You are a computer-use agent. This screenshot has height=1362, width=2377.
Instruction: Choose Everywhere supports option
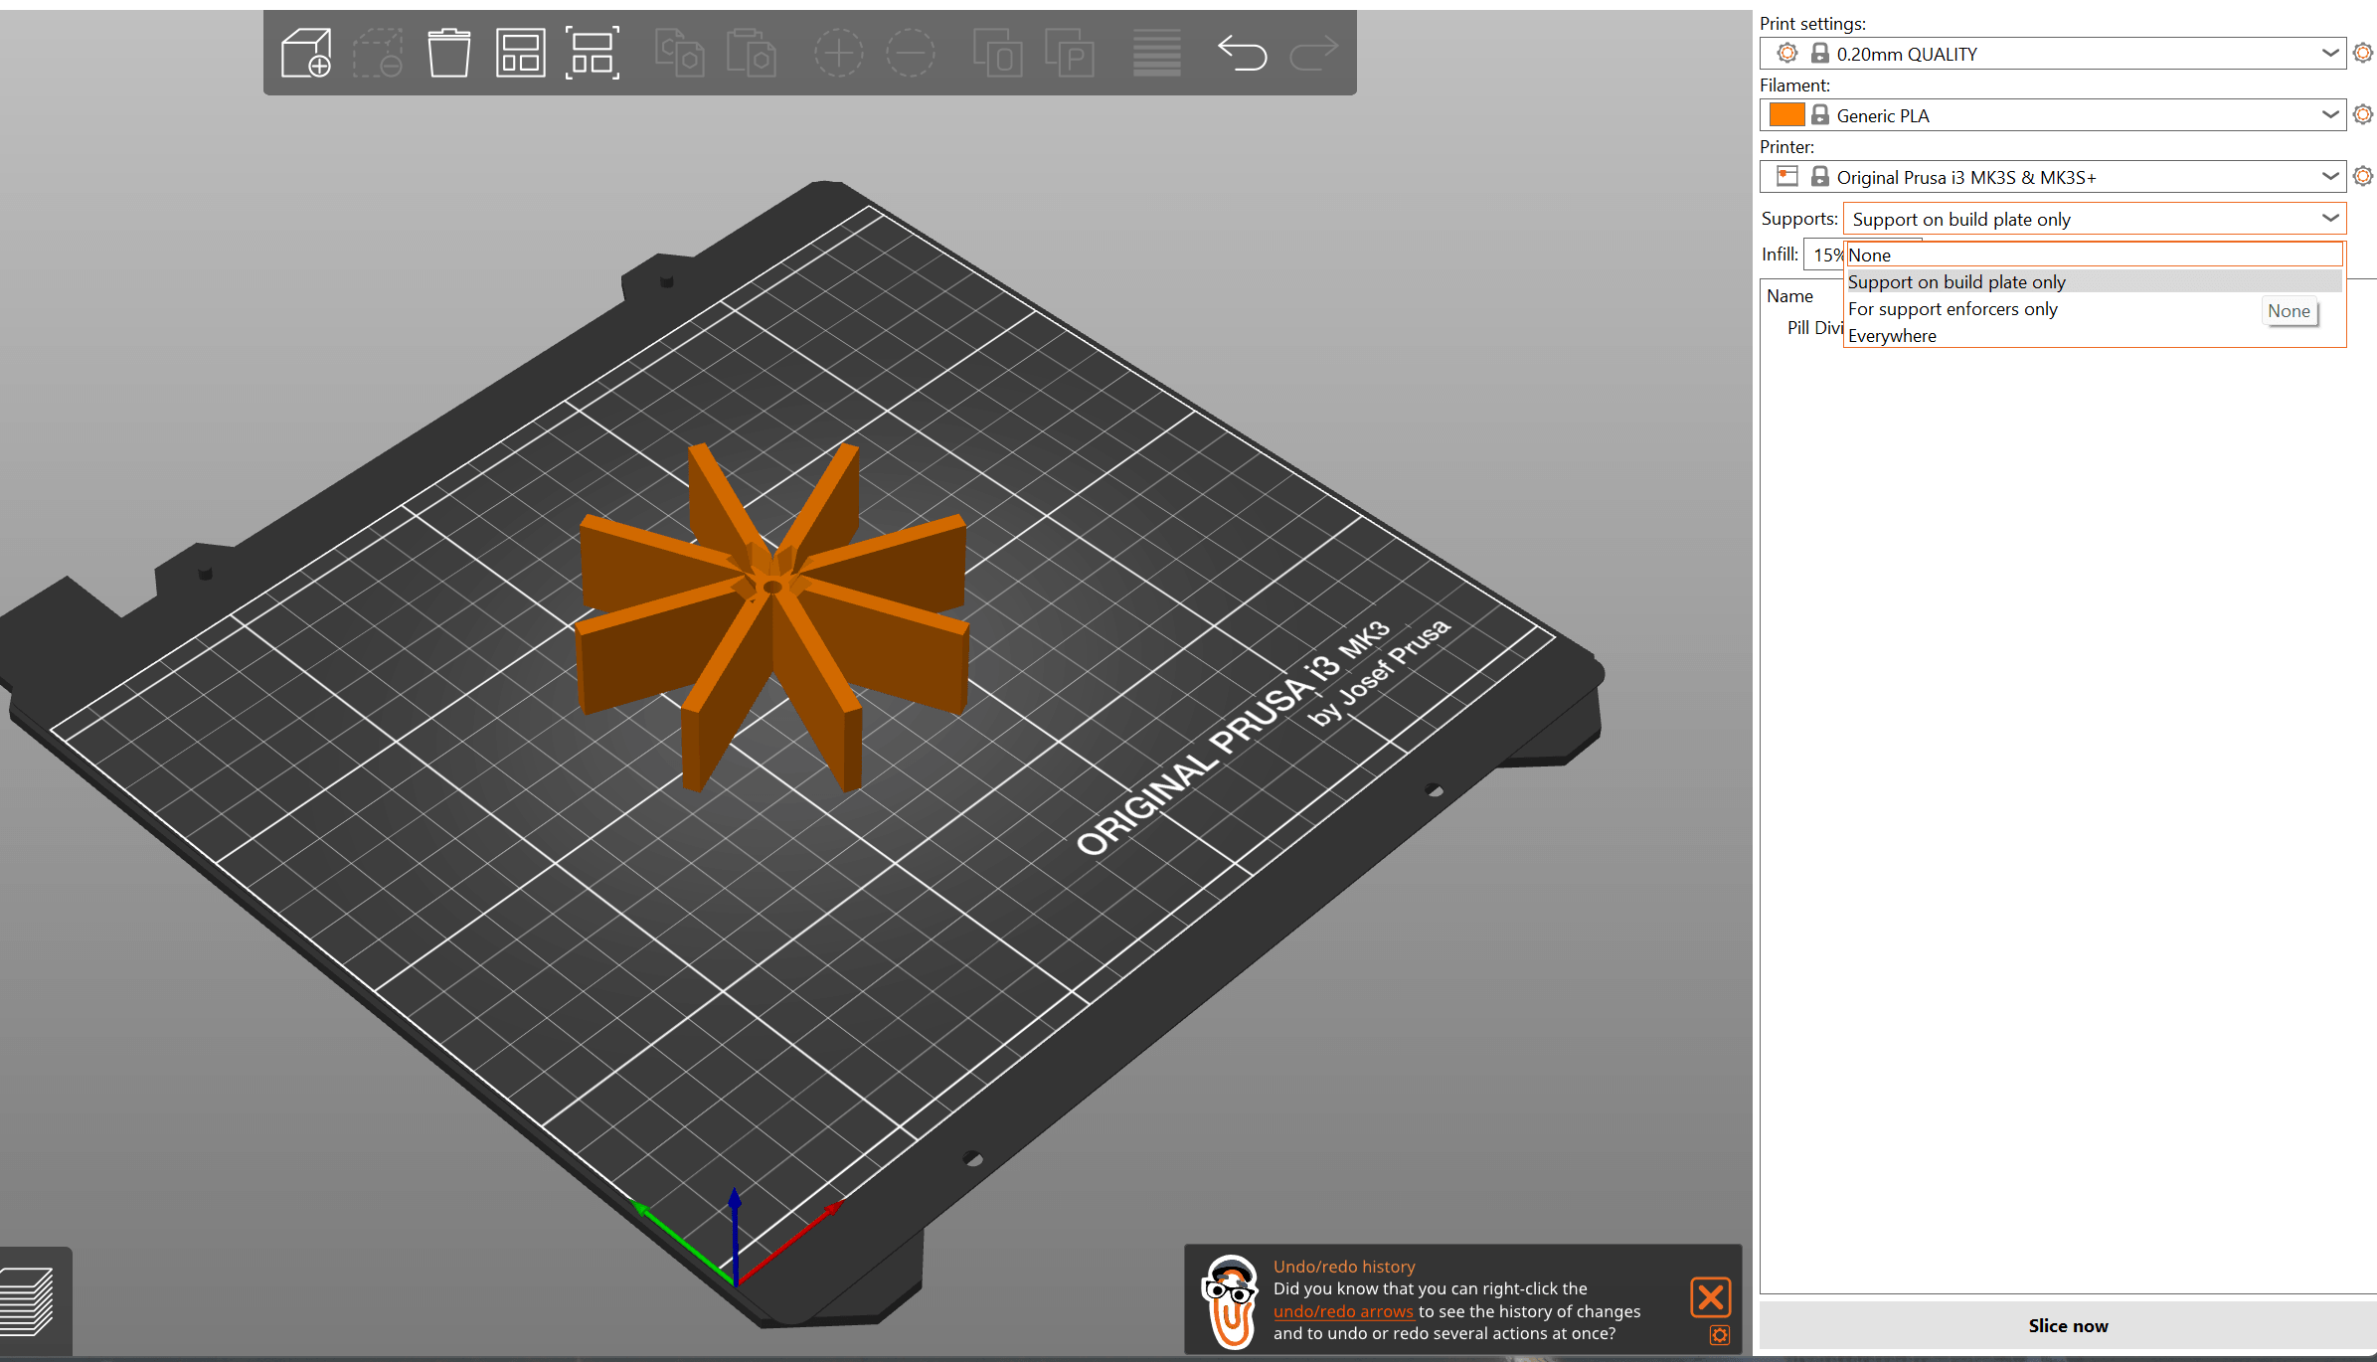[1892, 336]
